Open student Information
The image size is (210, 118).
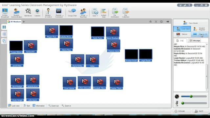[x=39, y=106]
